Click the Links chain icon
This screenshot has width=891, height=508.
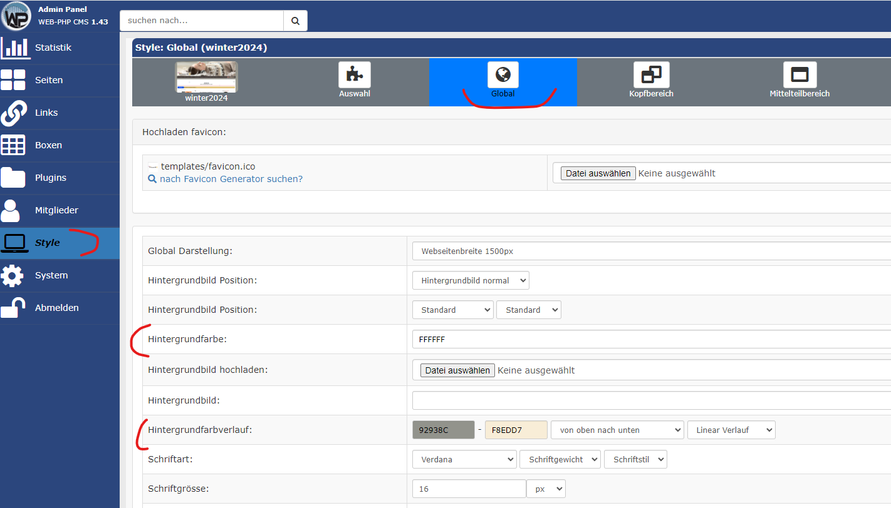pyautogui.click(x=14, y=113)
